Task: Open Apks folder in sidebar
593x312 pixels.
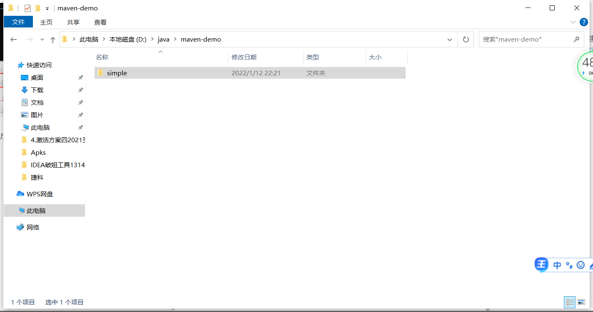Action: point(38,153)
